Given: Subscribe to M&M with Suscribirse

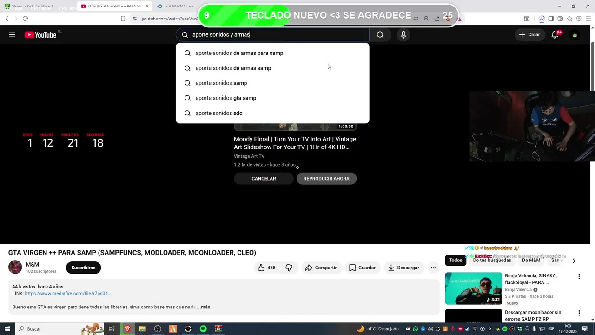Looking at the screenshot, I should coord(83,268).
